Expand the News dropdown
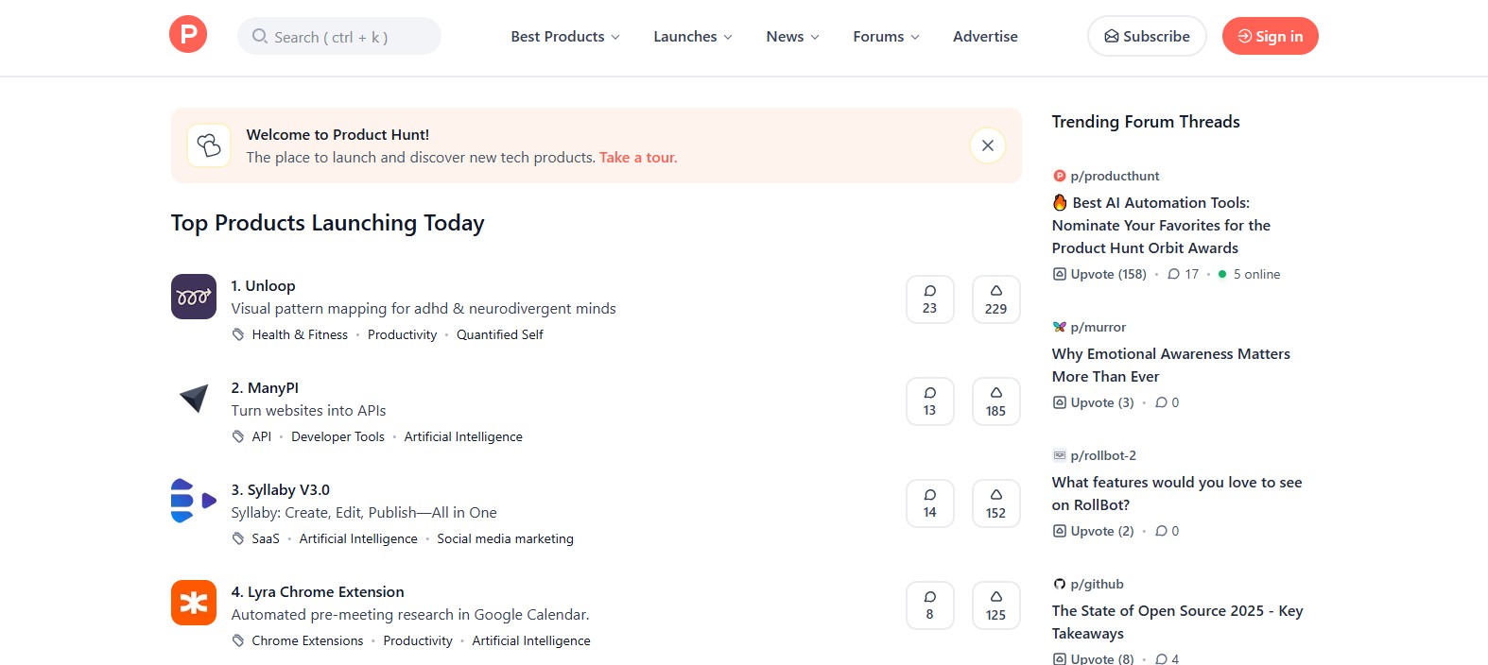Viewport: 1488px width, 665px height. [792, 37]
